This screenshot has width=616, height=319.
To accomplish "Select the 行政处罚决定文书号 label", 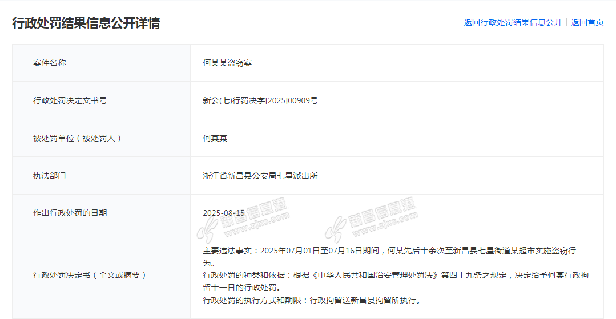I will coord(70,100).
